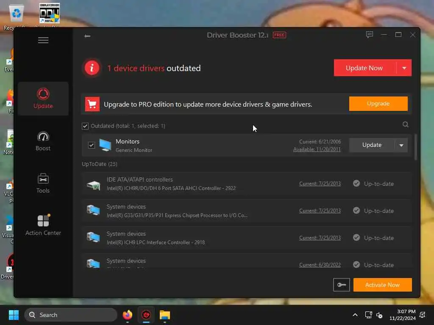
Task: Open the Boost section
Action: point(43,141)
